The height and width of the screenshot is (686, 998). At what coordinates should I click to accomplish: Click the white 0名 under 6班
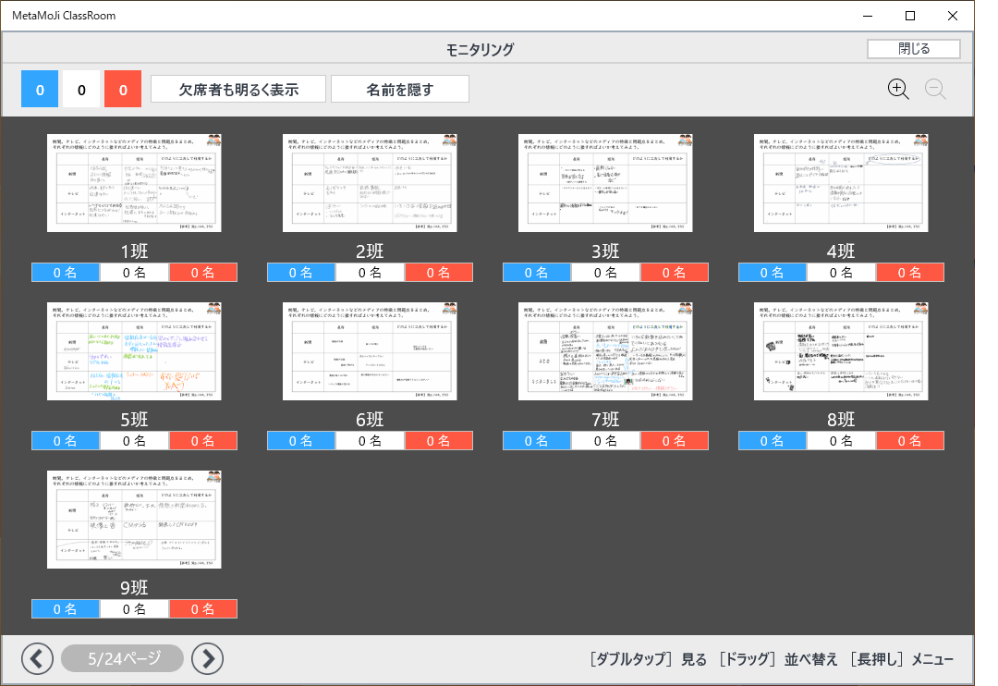(370, 441)
